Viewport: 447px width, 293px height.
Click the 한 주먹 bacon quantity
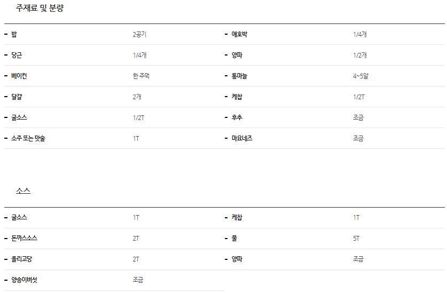(141, 76)
